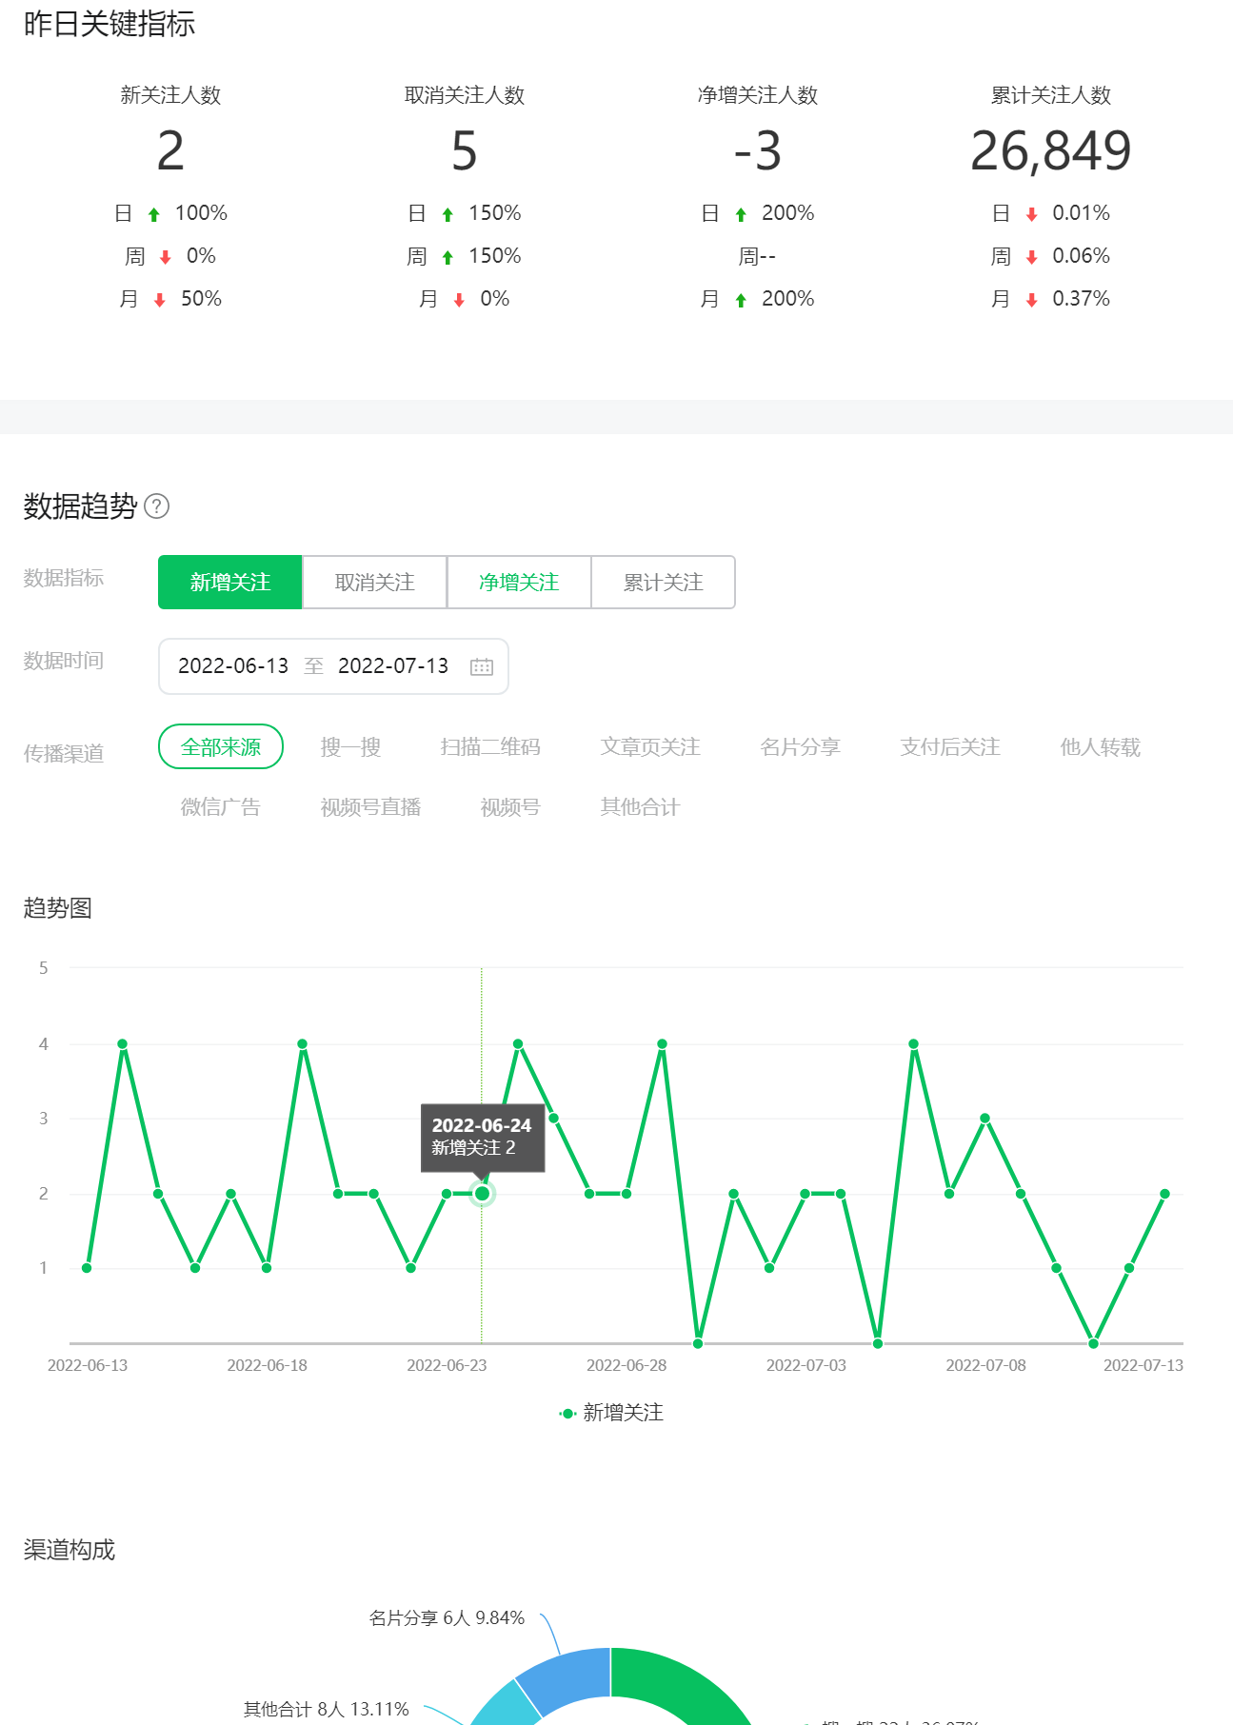Viewport: 1233px width, 1725px height.
Task: Select the 他人转载 channel option
Action: (x=1100, y=747)
